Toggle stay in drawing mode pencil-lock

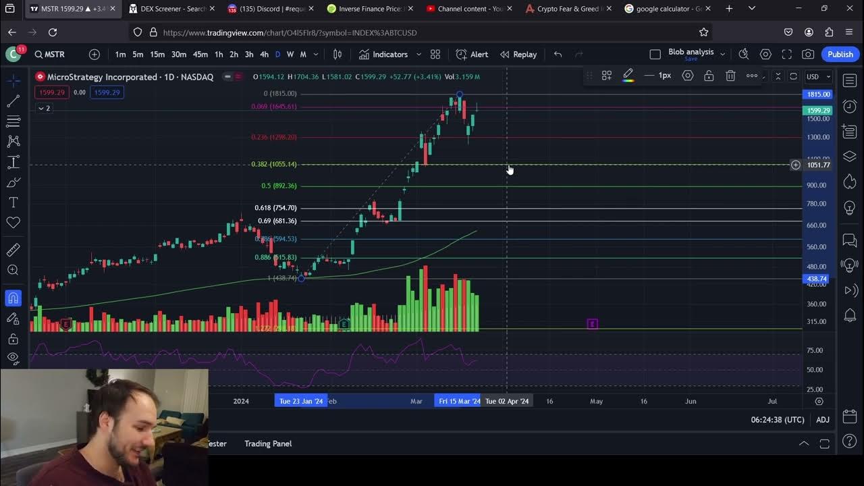[x=13, y=318]
